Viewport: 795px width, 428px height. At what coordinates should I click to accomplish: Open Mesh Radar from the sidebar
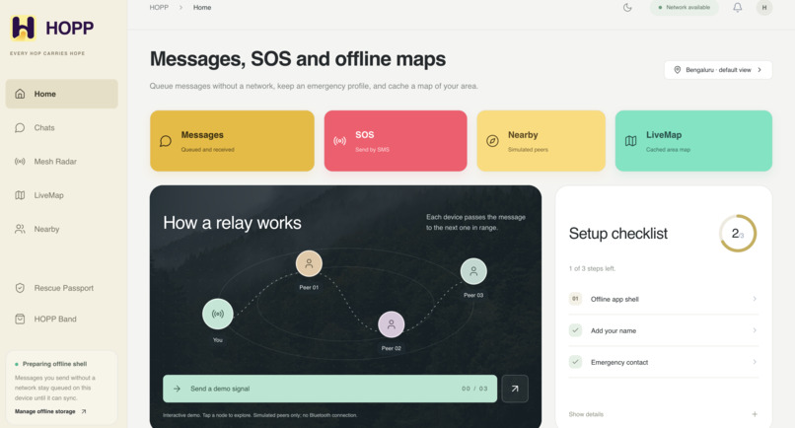click(61, 162)
